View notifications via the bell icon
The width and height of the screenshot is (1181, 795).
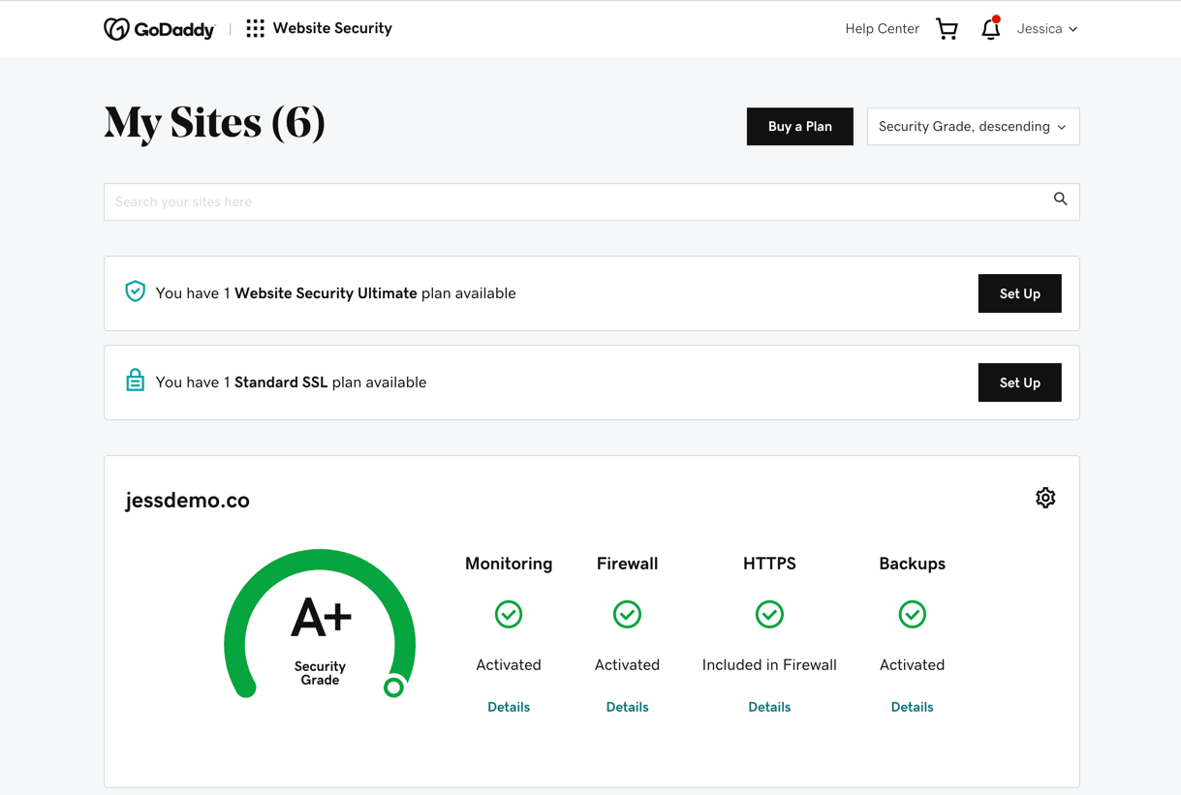990,29
